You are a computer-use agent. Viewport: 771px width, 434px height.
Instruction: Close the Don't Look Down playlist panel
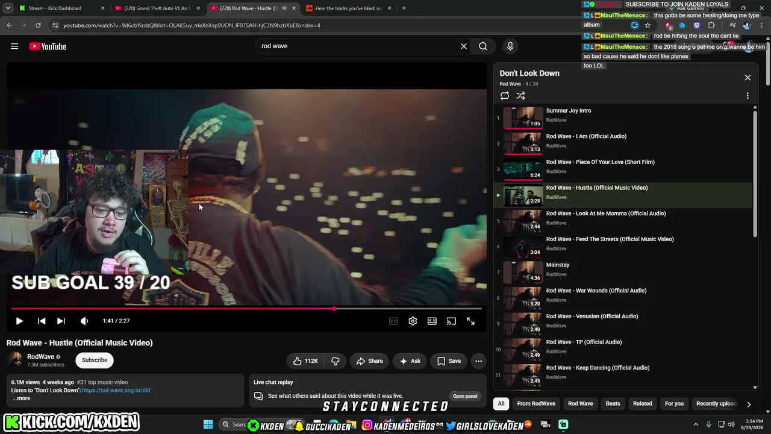click(748, 78)
